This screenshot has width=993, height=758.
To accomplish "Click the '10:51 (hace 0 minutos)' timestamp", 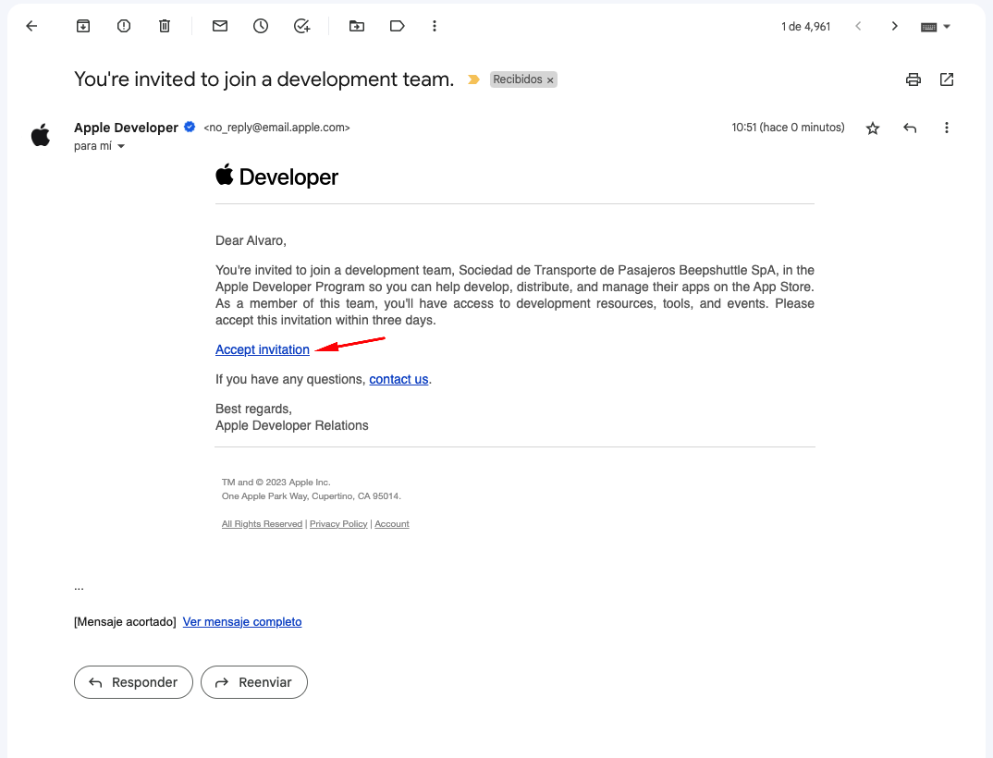I will click(x=788, y=128).
